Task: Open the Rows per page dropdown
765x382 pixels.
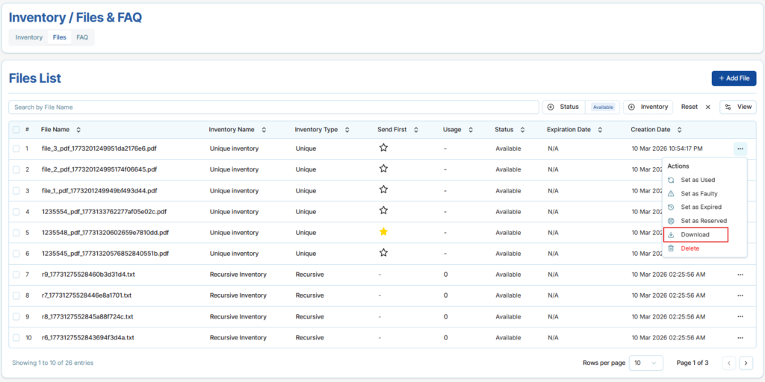Action: pos(645,363)
